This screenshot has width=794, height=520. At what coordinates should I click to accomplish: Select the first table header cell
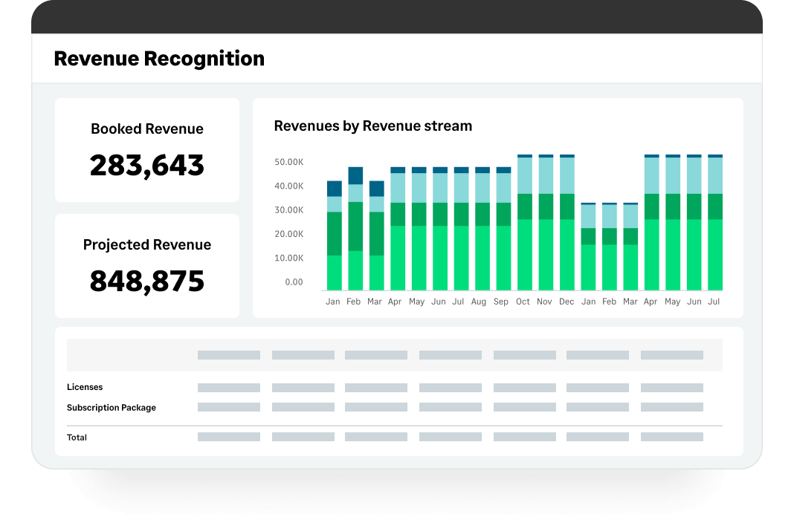(228, 354)
